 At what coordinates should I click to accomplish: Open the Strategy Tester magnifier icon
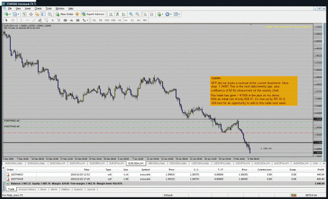click(50, 14)
